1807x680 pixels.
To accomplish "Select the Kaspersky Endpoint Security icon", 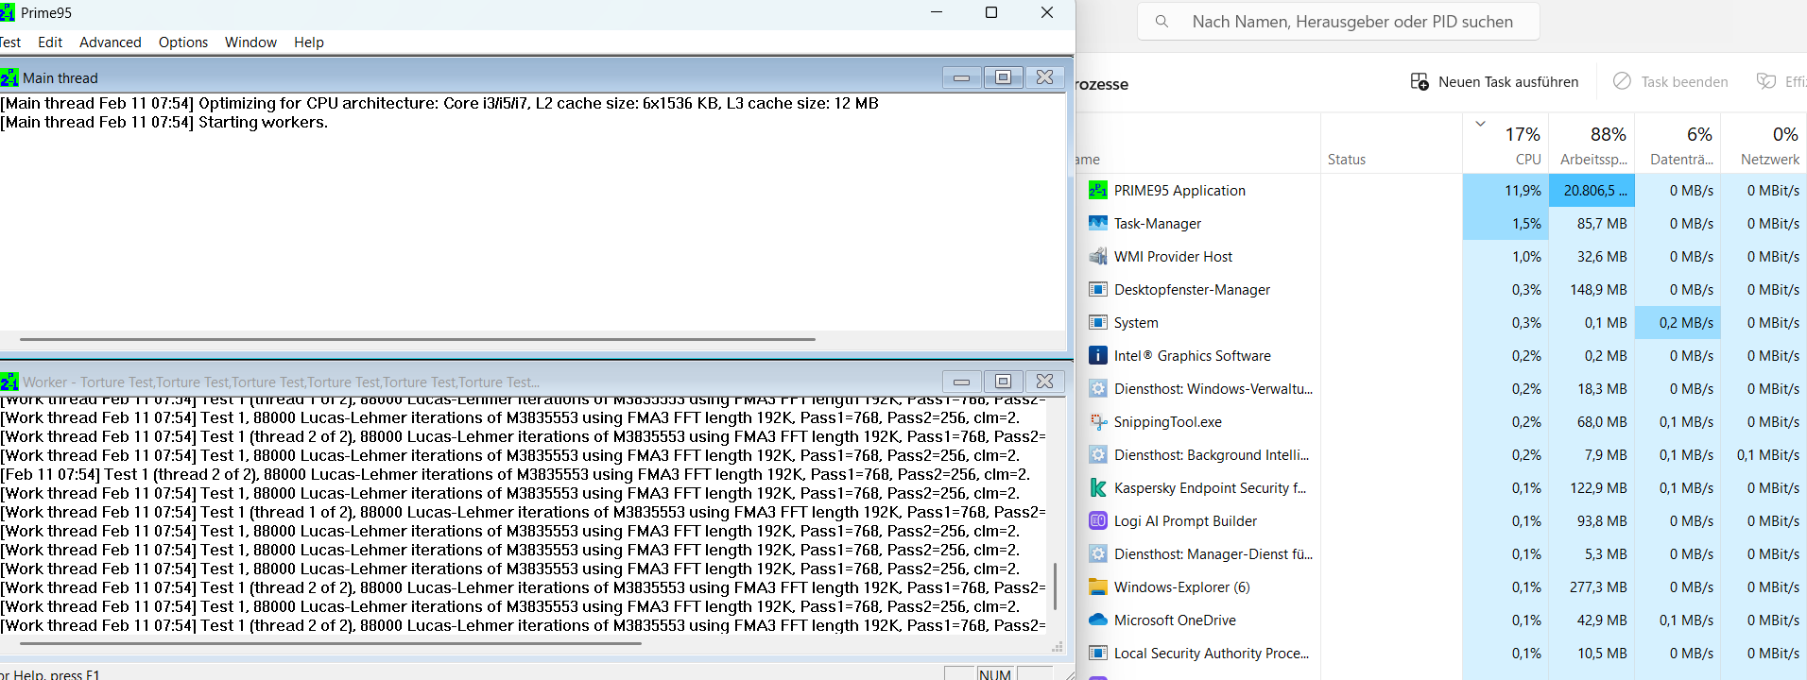I will [x=1098, y=488].
